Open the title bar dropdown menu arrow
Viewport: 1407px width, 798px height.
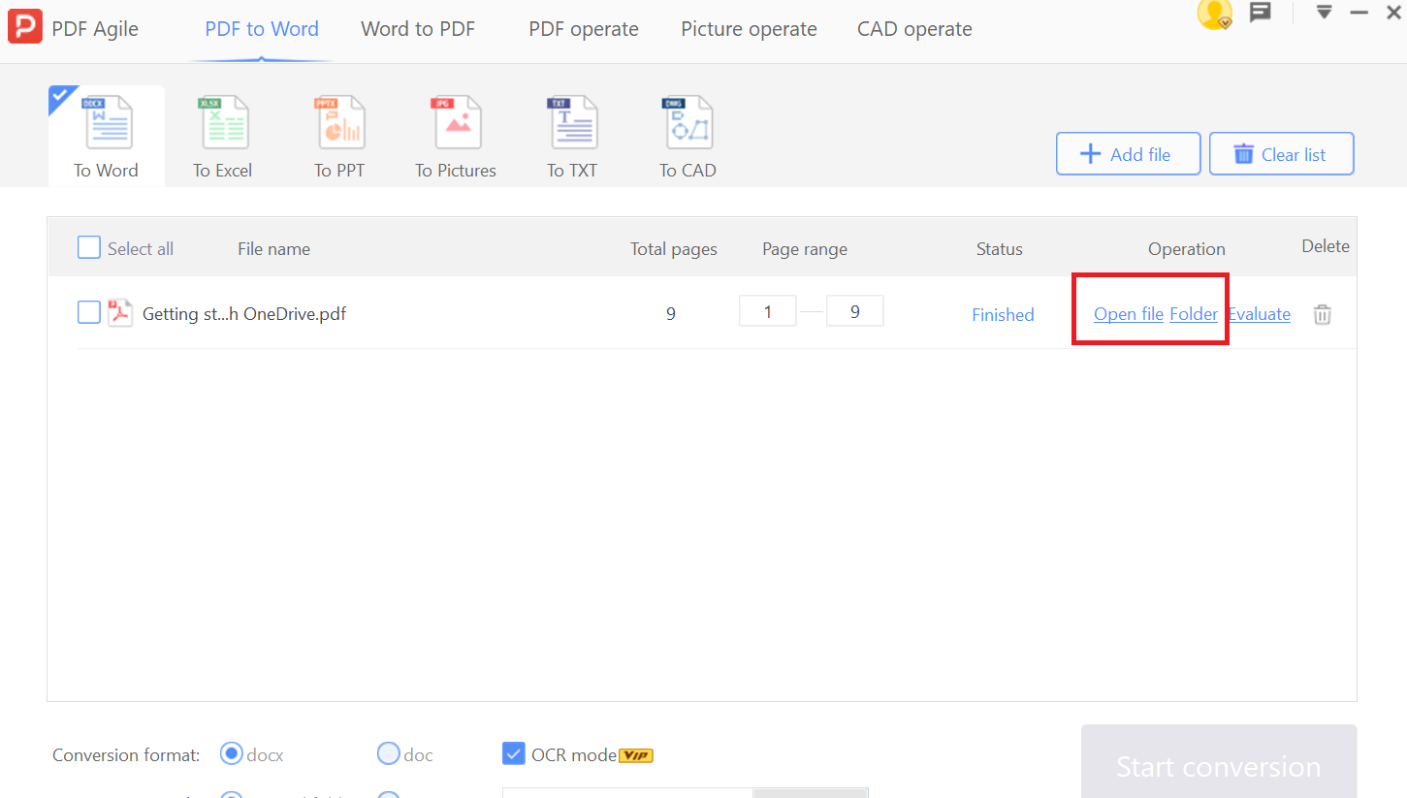click(x=1324, y=13)
